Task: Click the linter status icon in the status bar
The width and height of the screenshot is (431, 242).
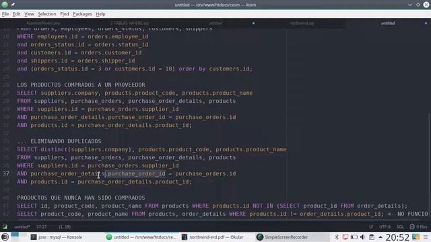Action: pos(5,227)
